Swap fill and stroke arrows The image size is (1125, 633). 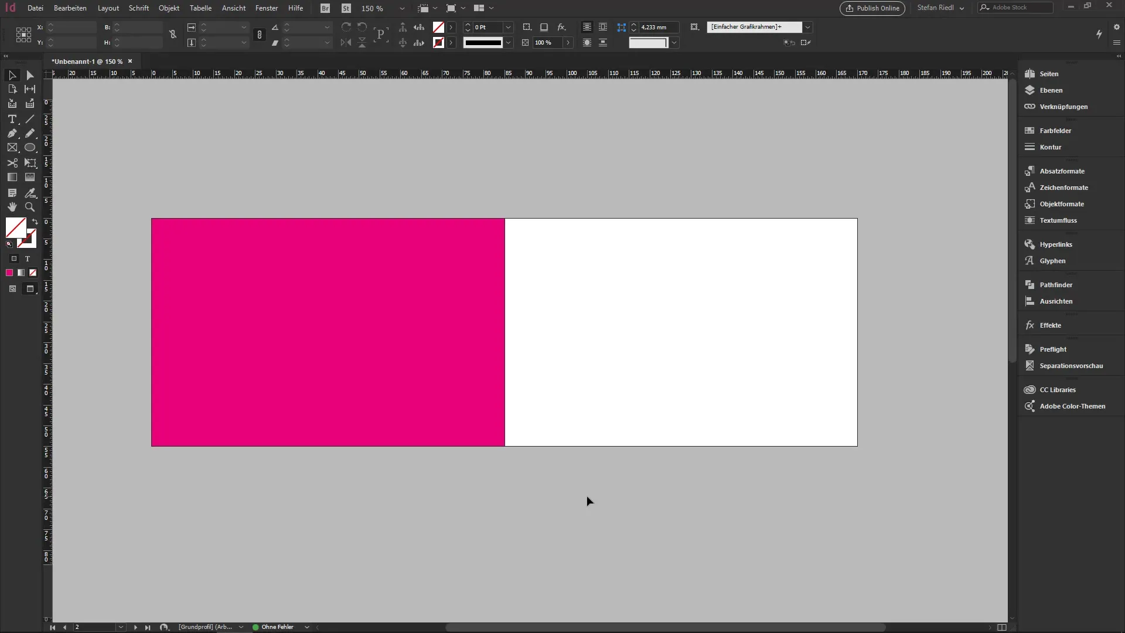(x=35, y=222)
